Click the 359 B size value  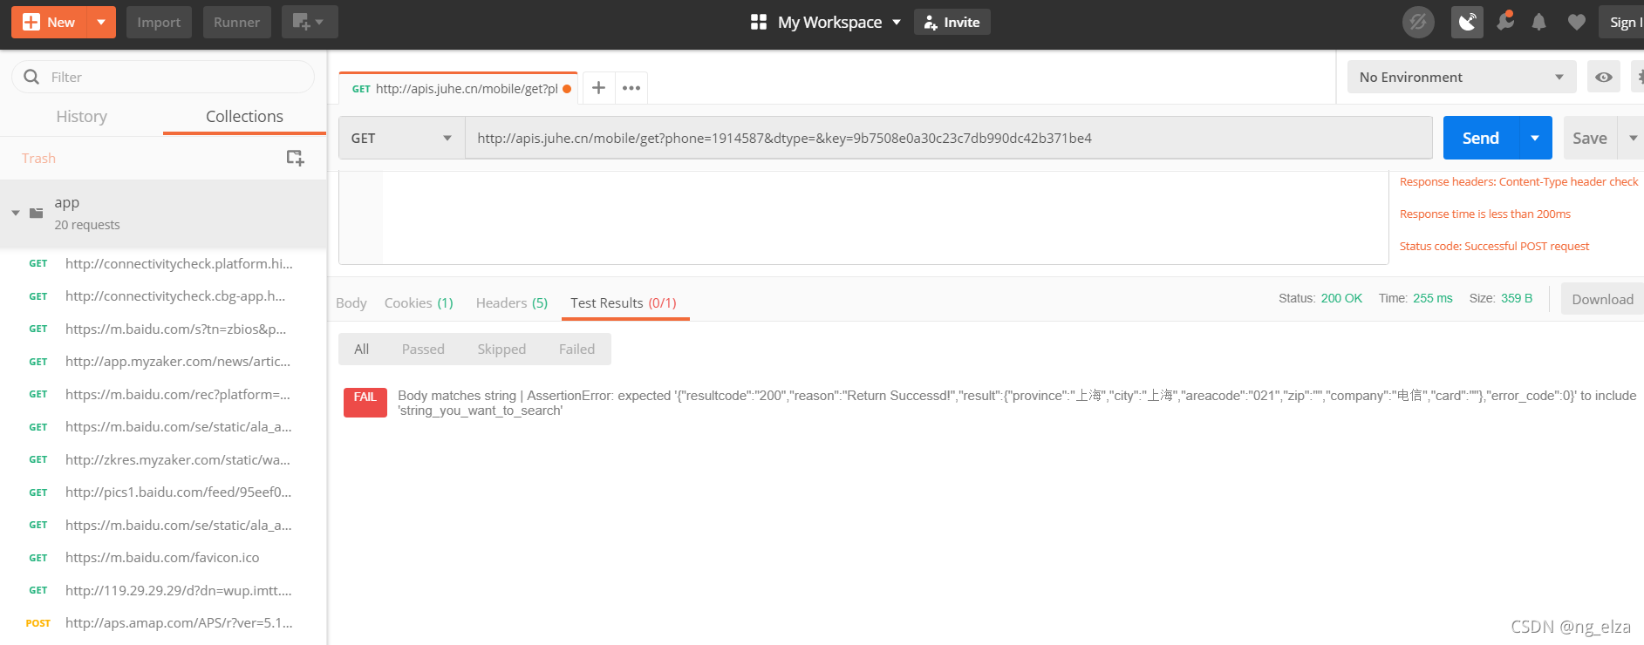1517,298
